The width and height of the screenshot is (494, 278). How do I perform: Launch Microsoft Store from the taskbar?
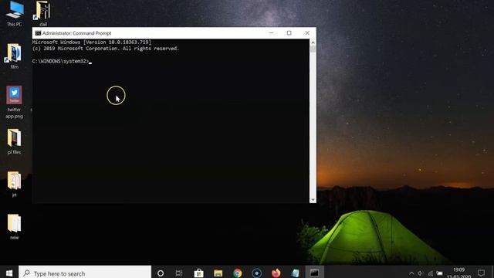click(x=199, y=273)
